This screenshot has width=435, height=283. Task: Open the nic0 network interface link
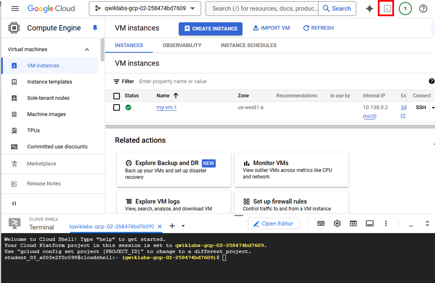(370, 116)
